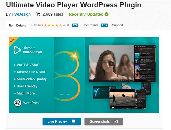
Task: Click the Screenshots picture icon
Action: coord(116,121)
